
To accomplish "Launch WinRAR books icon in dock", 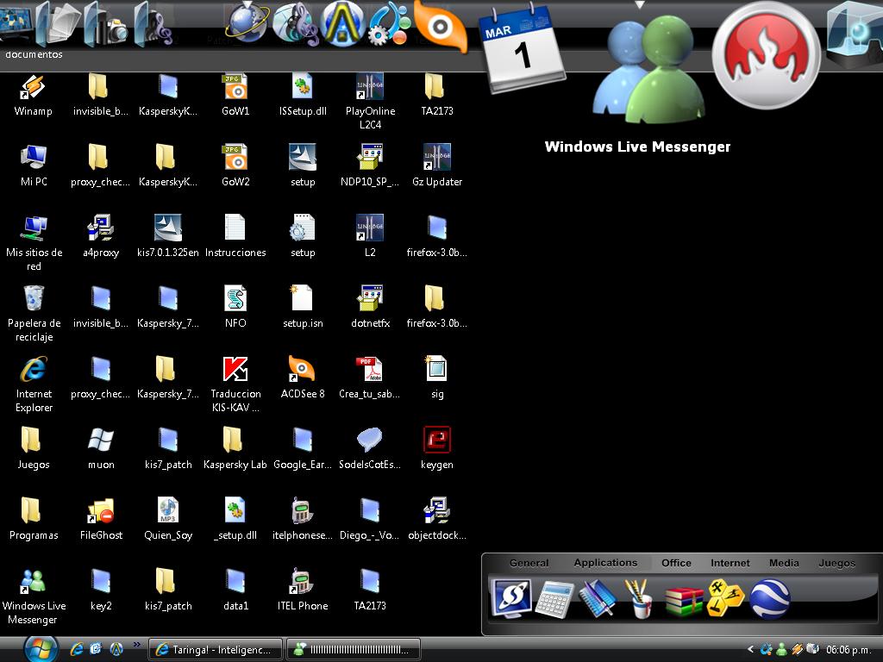I will [684, 601].
